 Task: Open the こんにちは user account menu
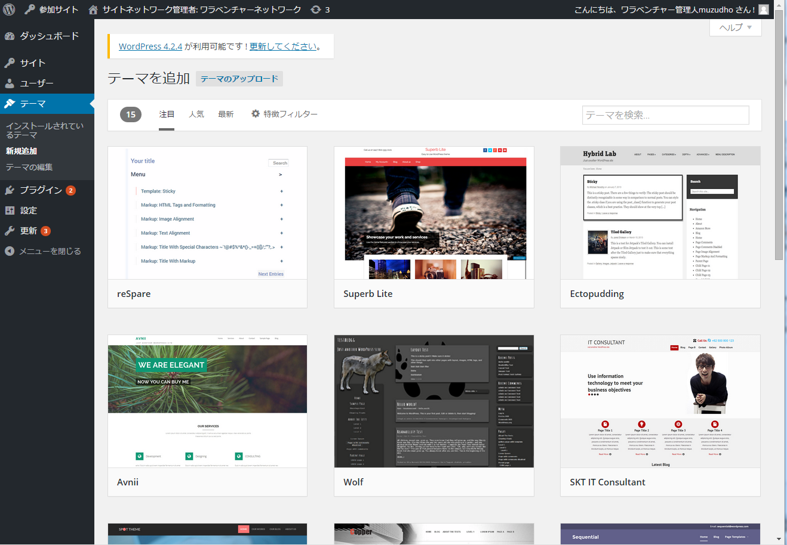[672, 10]
